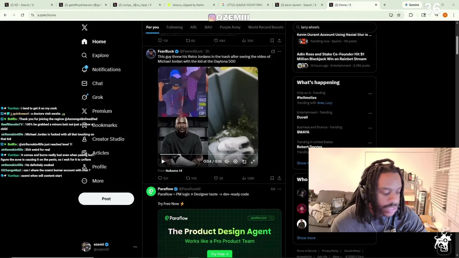Open Grok in sidebar

click(92, 97)
